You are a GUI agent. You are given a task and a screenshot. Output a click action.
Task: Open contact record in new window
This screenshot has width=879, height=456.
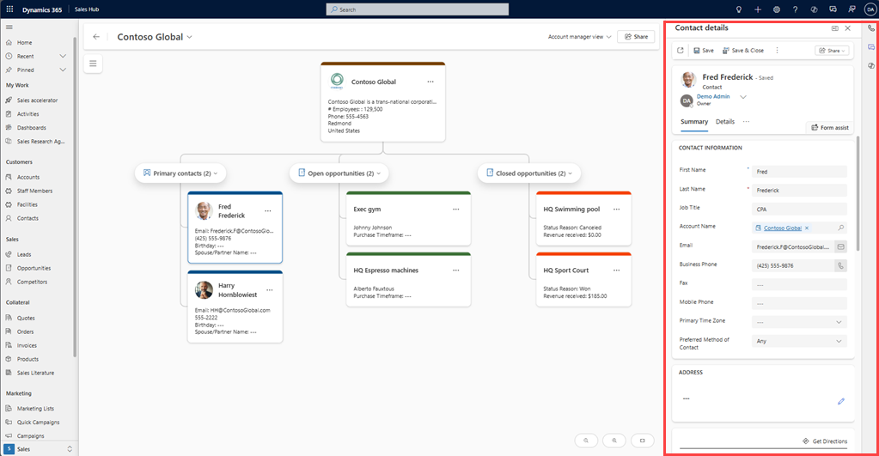click(681, 51)
